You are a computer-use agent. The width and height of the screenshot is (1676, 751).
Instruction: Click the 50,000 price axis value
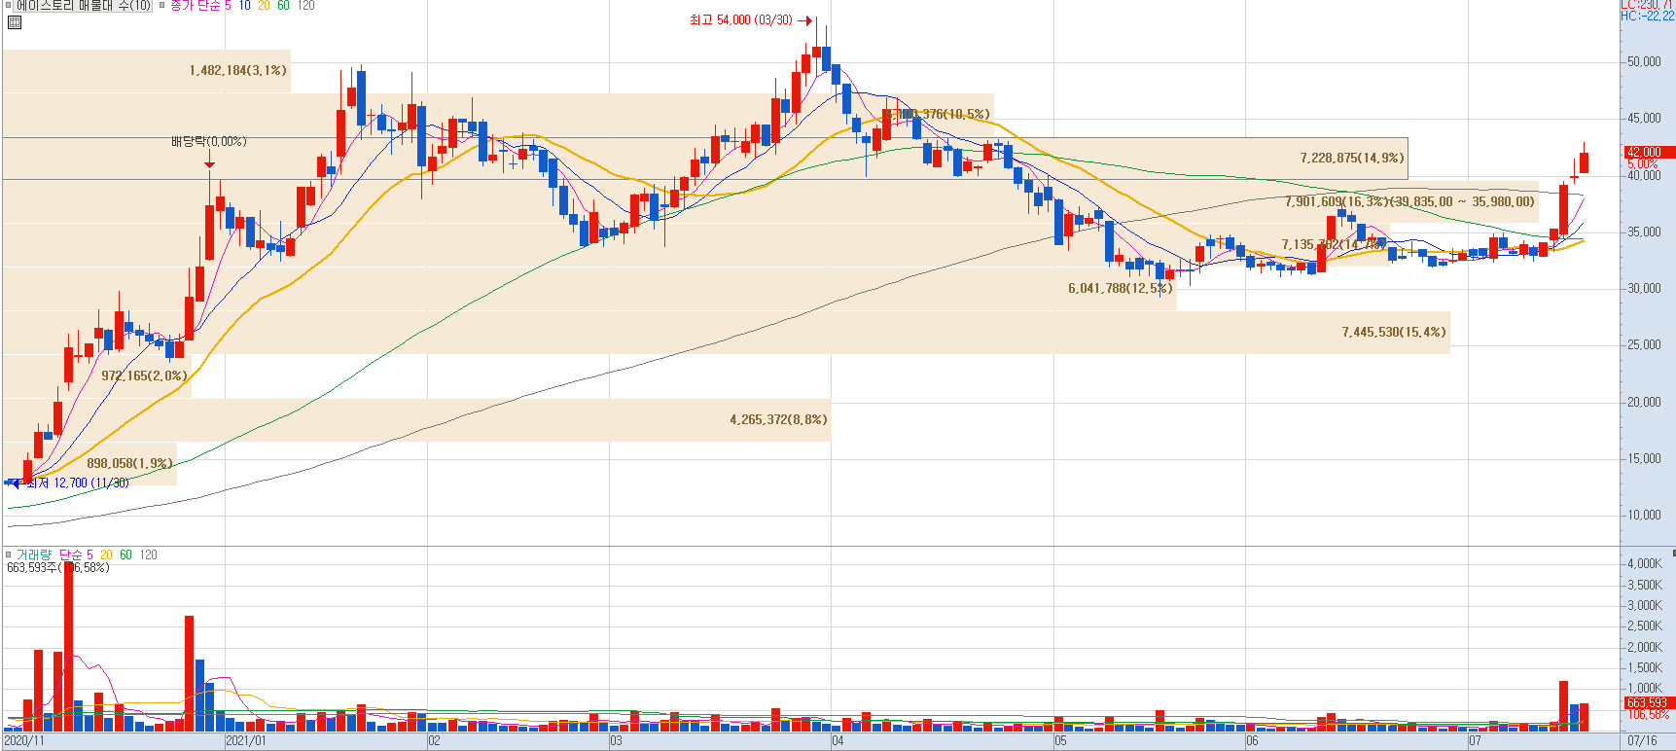pos(1644,61)
